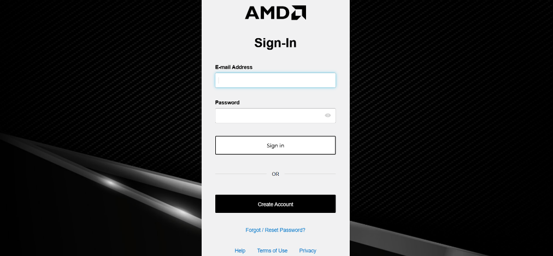Open the Help link in footer
Image resolution: width=553 pixels, height=256 pixels.
pos(240,251)
